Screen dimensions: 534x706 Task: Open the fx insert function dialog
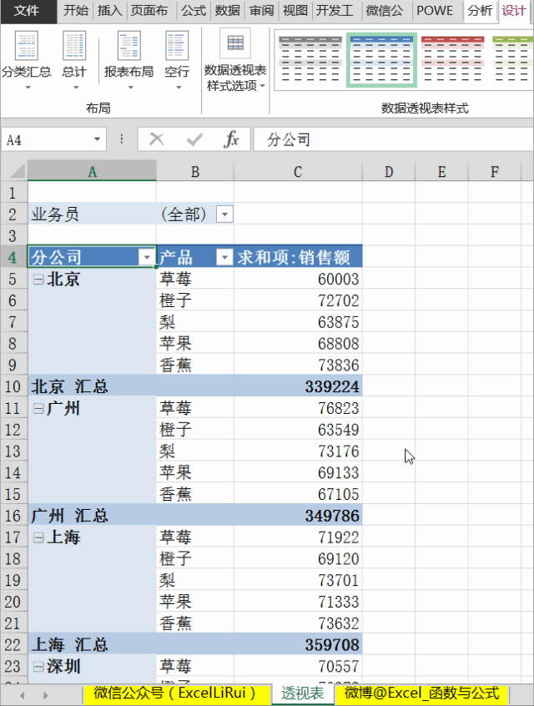pyautogui.click(x=231, y=139)
